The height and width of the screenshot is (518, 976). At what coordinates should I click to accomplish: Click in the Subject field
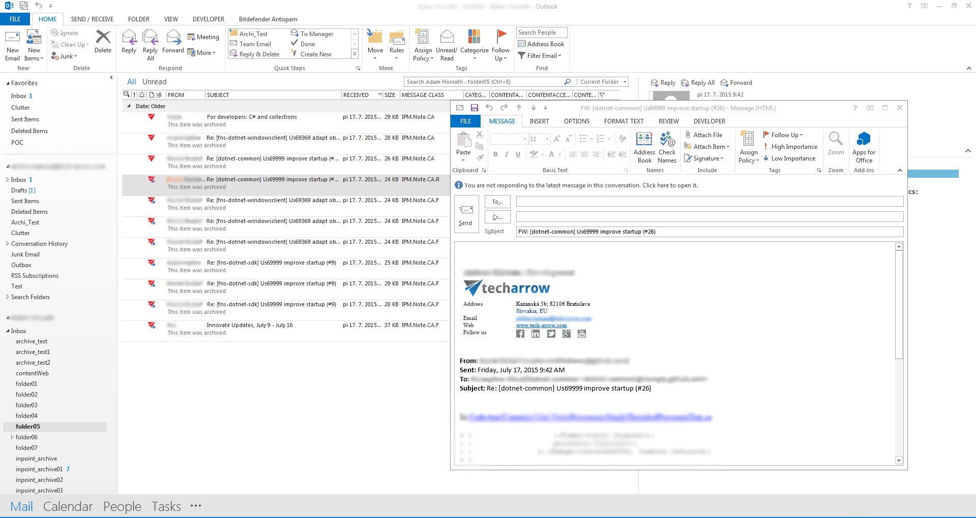point(709,232)
